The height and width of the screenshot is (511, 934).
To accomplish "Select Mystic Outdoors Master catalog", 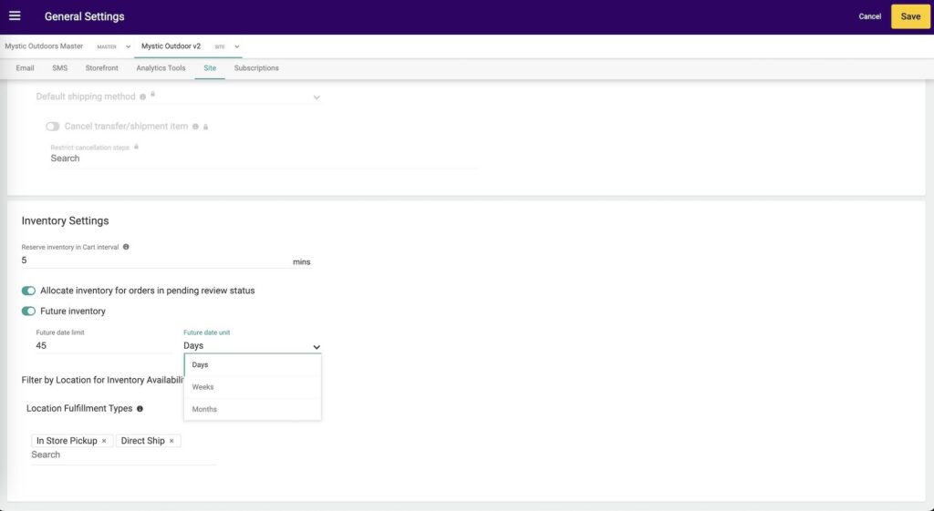I will 44,46.
